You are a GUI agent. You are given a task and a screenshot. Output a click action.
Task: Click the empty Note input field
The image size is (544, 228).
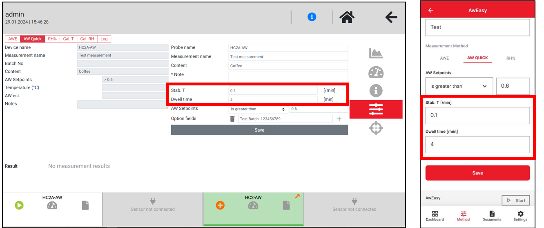click(288, 76)
